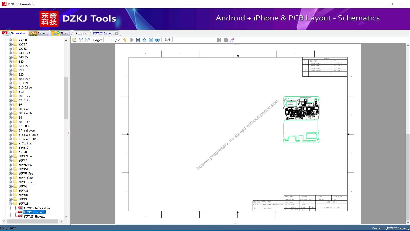Switch to the Share tab
The image size is (410, 231).
tap(60, 33)
